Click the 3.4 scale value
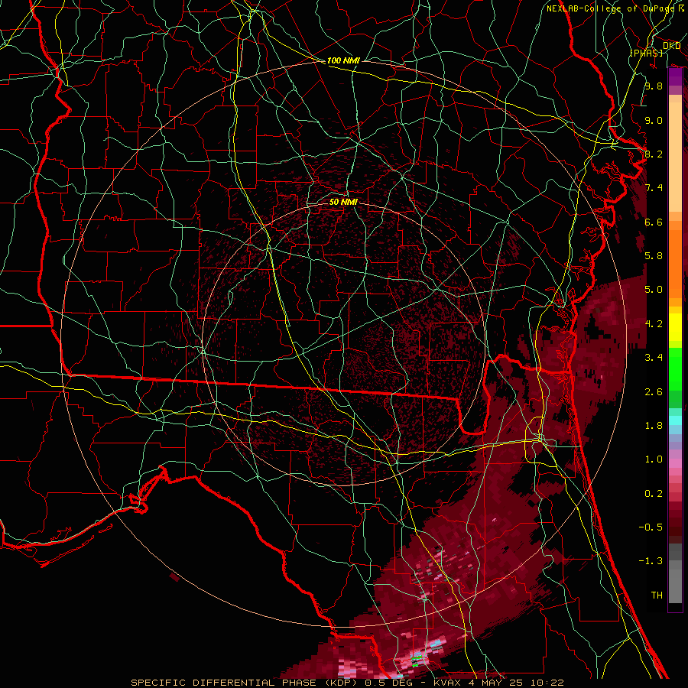Screen dimensions: 688x688 pyautogui.click(x=654, y=358)
